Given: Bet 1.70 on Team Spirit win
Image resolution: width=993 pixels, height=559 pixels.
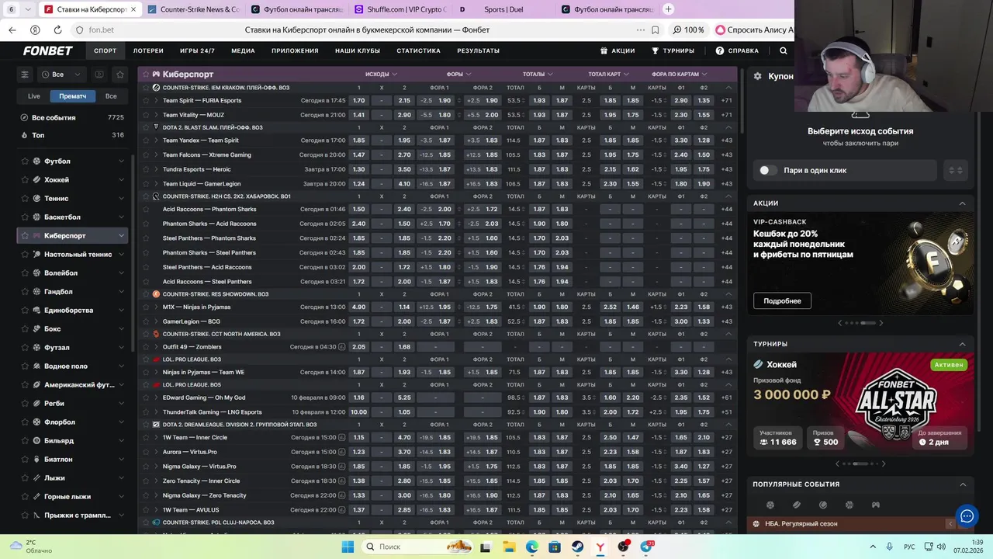Looking at the screenshot, I should [358, 100].
